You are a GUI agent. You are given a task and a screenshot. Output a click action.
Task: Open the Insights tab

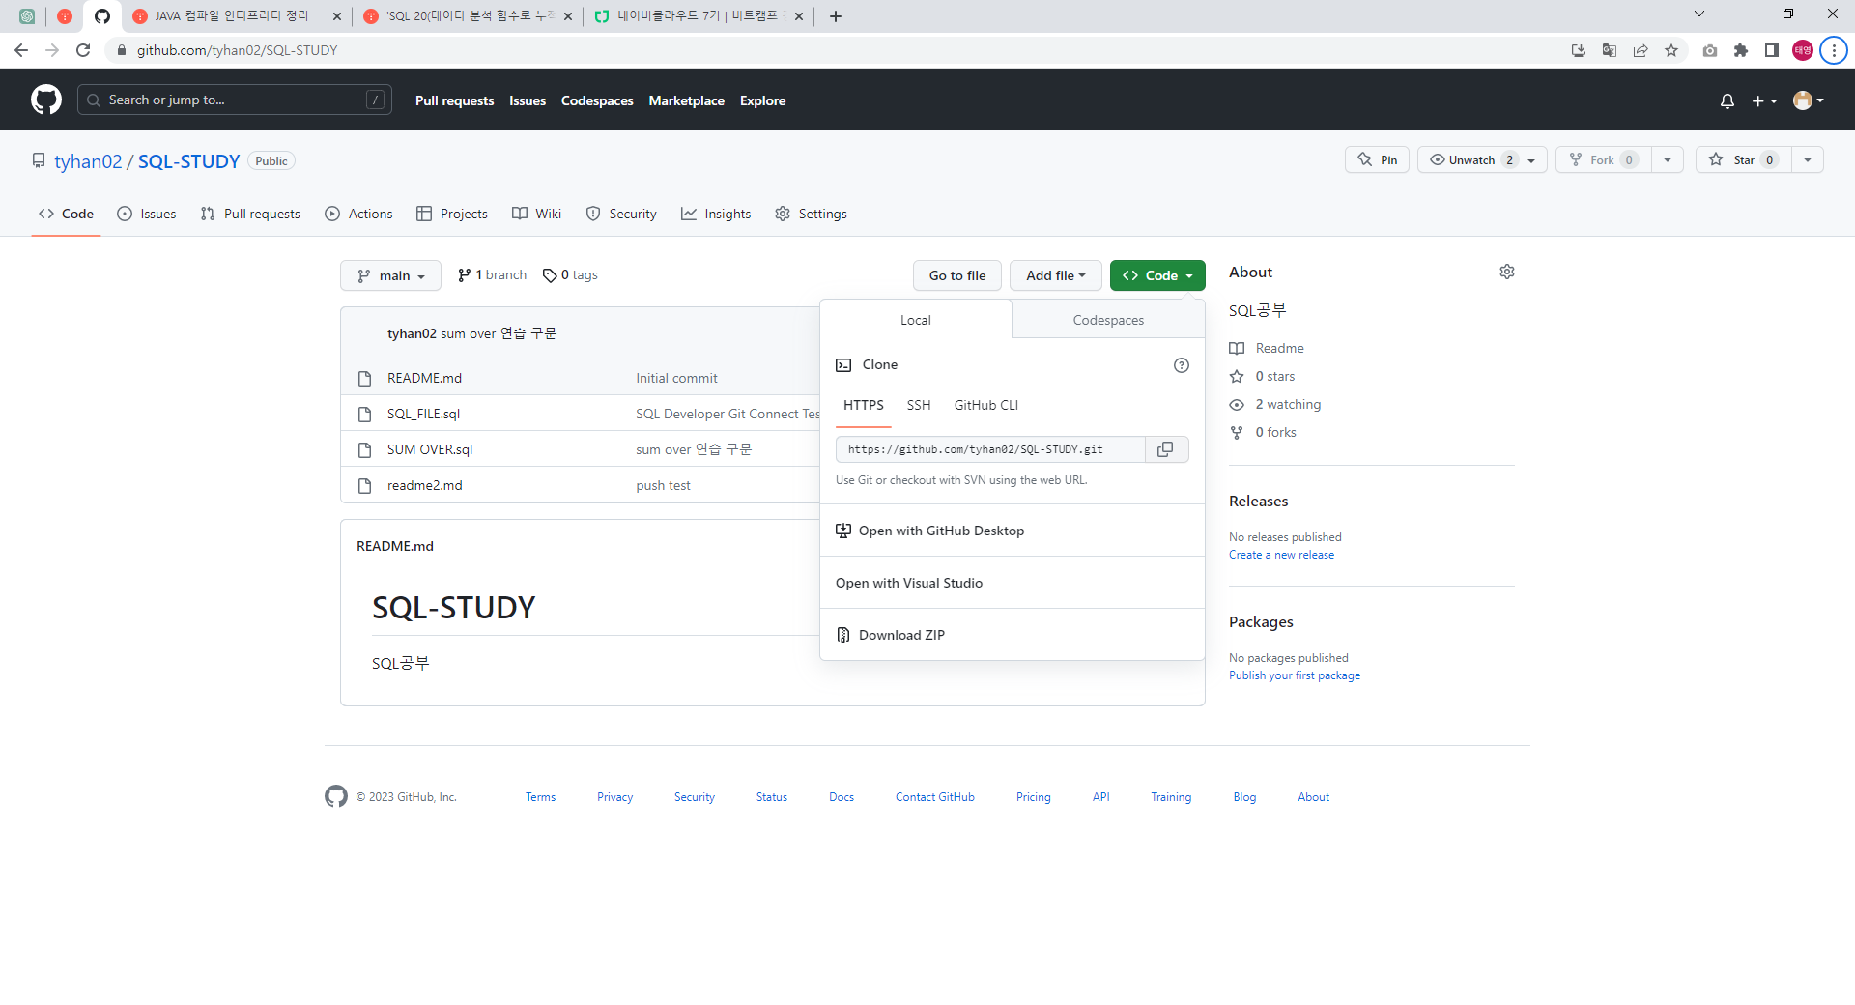pos(716,214)
